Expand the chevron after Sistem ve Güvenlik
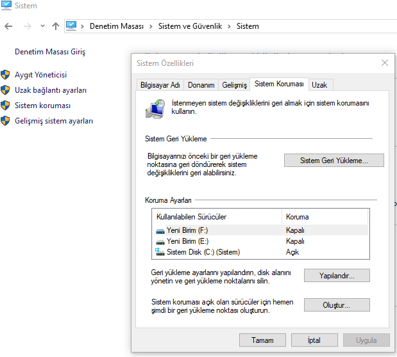This screenshot has height=357, width=397. (x=229, y=26)
